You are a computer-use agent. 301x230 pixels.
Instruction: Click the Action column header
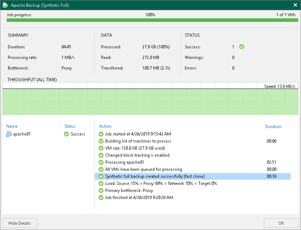click(105, 126)
